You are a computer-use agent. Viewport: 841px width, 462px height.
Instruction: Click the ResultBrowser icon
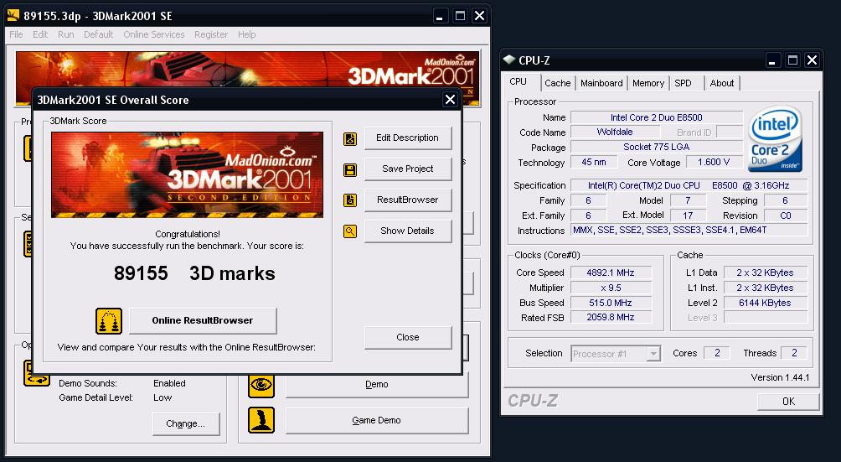point(349,200)
